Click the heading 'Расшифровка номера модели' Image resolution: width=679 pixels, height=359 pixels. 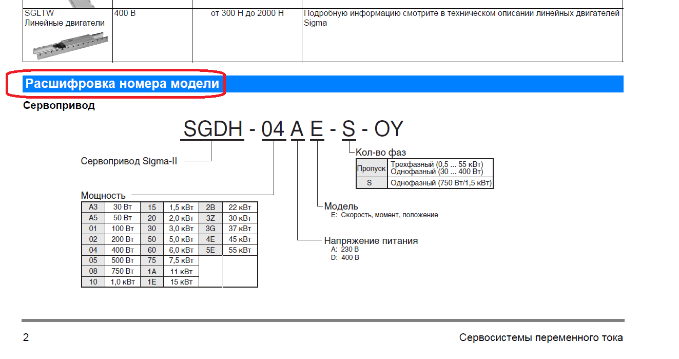(x=122, y=83)
